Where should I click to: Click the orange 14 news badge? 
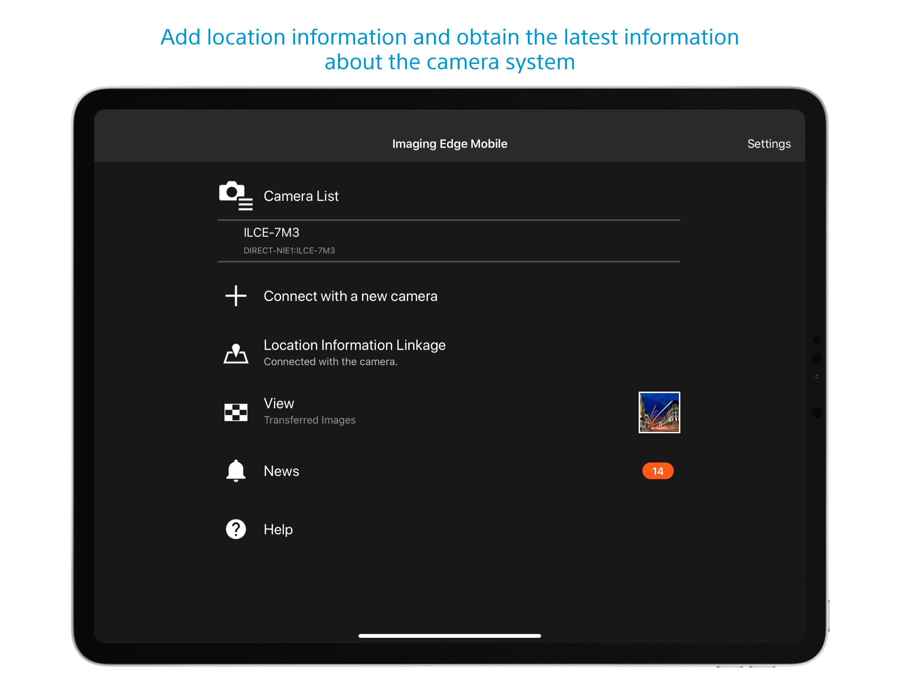point(658,471)
